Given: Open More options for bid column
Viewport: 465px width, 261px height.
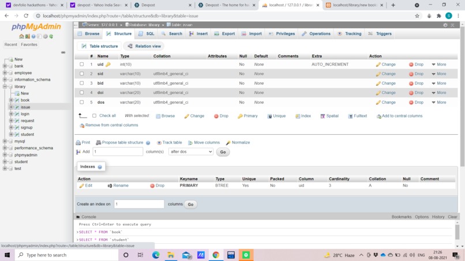Looking at the screenshot, I should (x=439, y=83).
